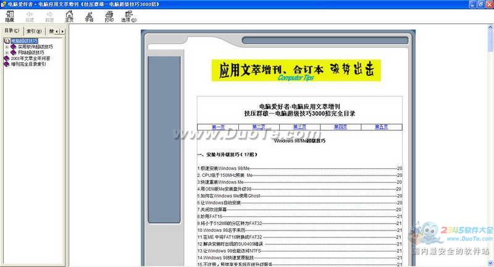This screenshot has height=267, width=494.
Task: Follow the 第五页 page link
Action: point(381,127)
